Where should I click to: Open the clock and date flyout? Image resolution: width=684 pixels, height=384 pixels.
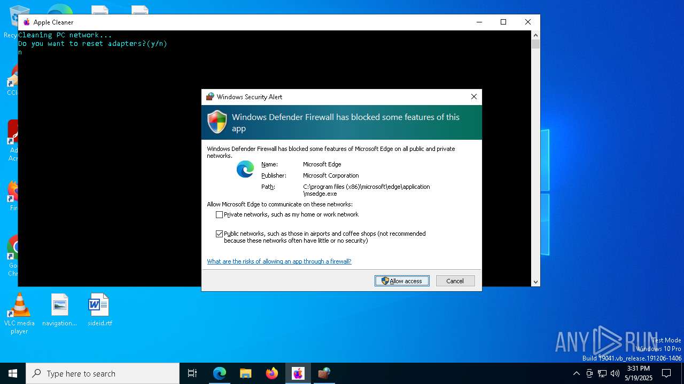click(x=638, y=373)
